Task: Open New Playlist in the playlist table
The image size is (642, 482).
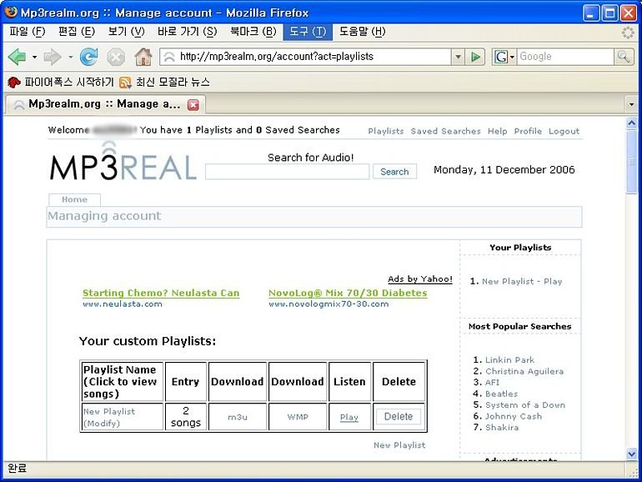Action: click(x=109, y=411)
